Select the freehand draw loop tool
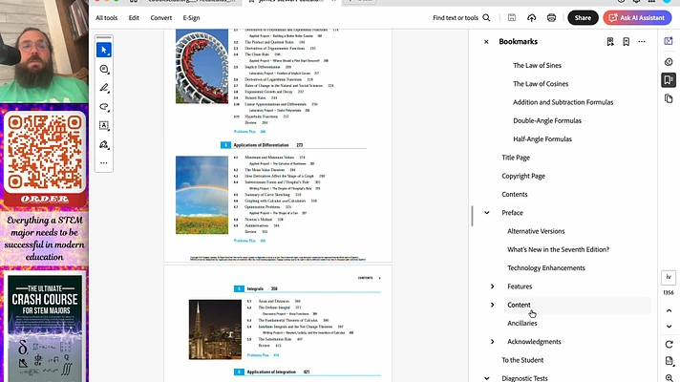This screenshot has height=382, width=680. click(104, 107)
